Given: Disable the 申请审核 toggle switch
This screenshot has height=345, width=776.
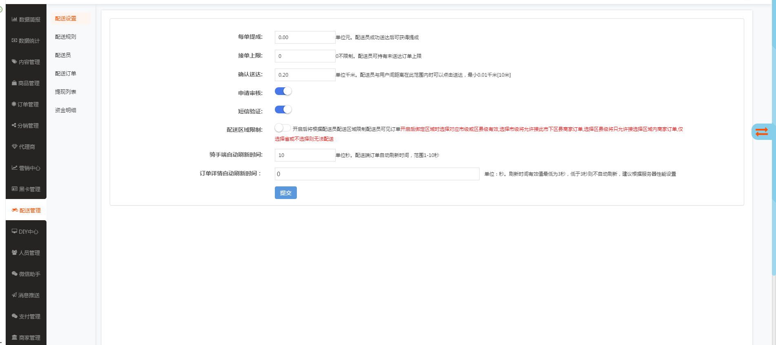Looking at the screenshot, I should [x=283, y=91].
